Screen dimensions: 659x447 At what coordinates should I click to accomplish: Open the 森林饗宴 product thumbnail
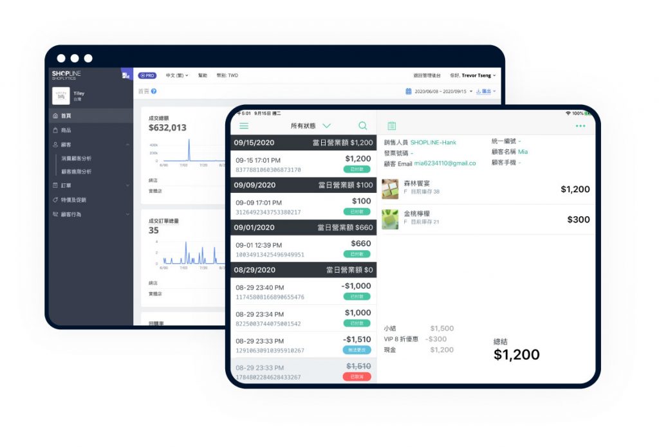390,189
